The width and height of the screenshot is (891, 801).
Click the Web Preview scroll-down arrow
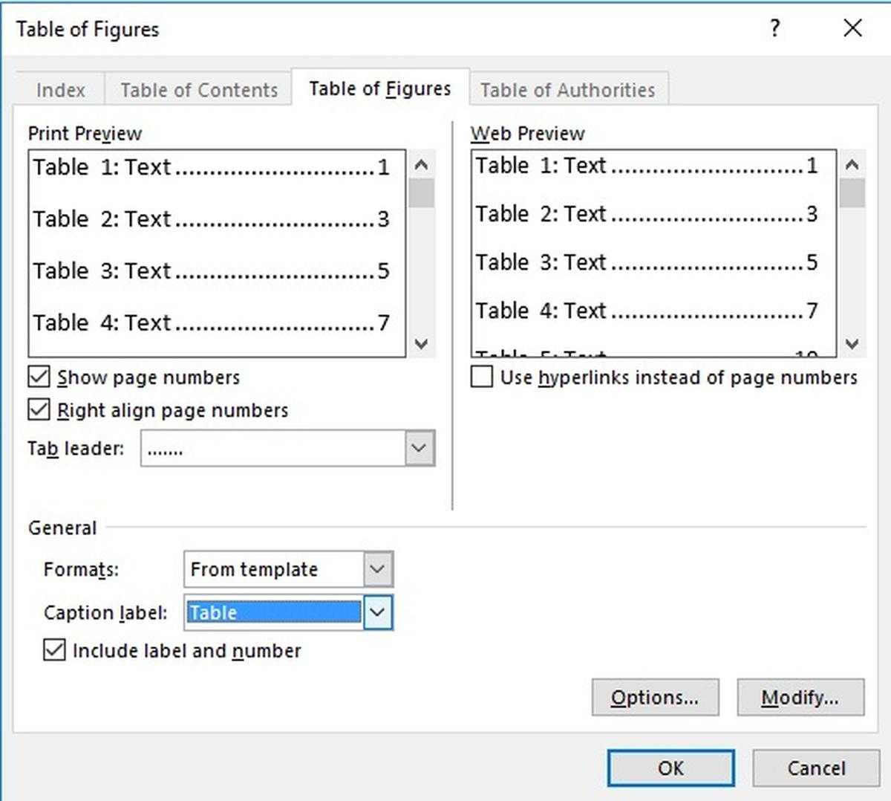(852, 345)
